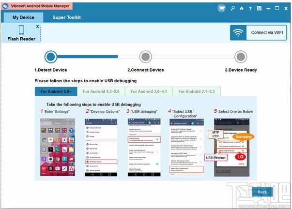
Task: Open the Enter Settings phone screenshot
Action: [x=58, y=147]
